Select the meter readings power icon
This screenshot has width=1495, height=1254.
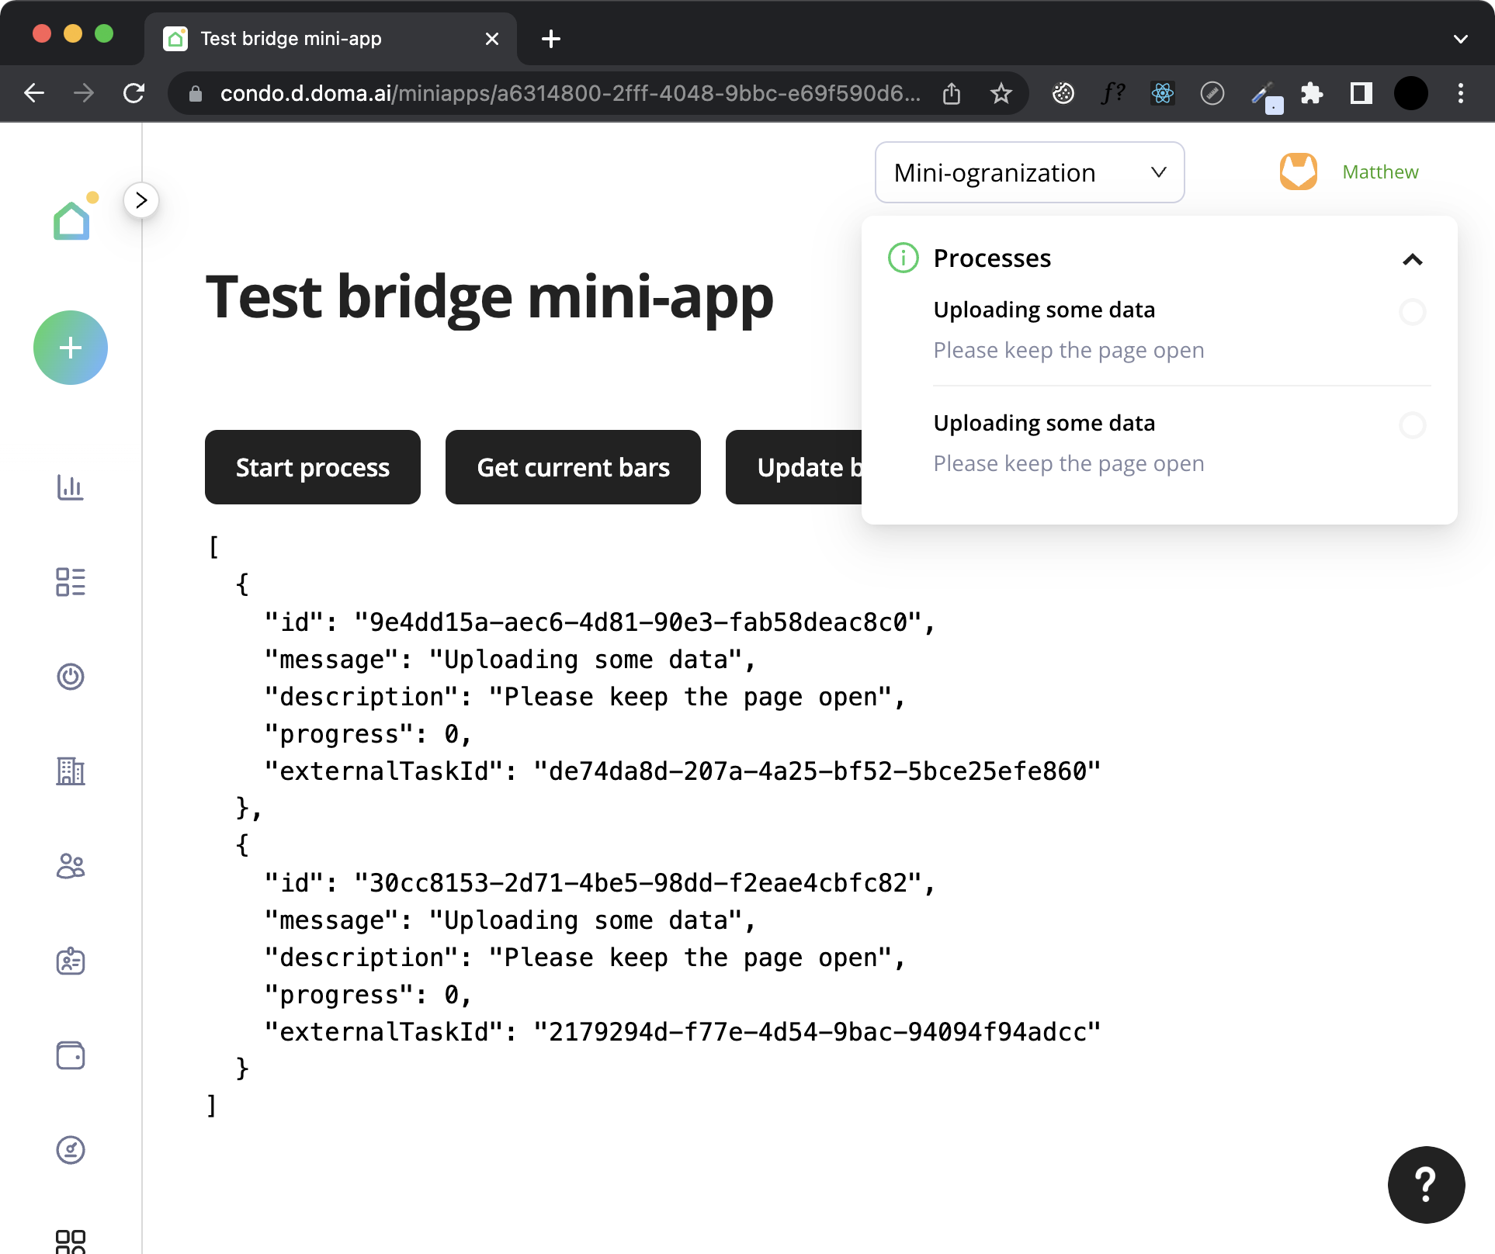coord(71,677)
